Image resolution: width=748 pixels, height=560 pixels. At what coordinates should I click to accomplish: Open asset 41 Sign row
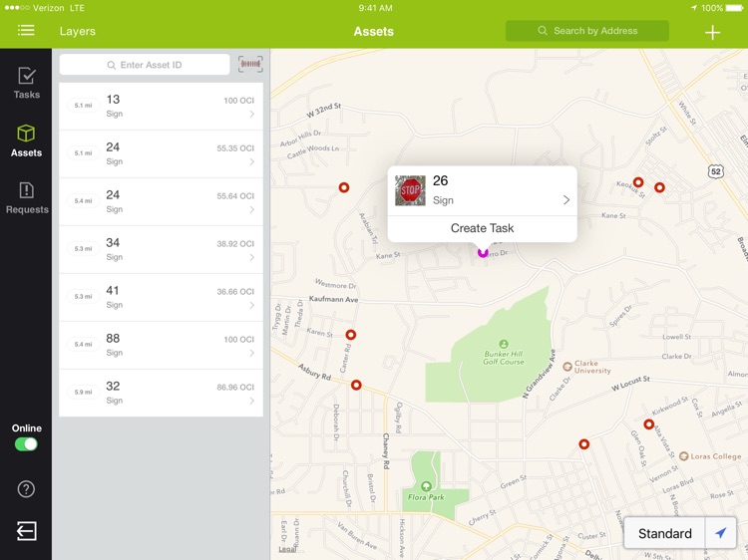161,297
